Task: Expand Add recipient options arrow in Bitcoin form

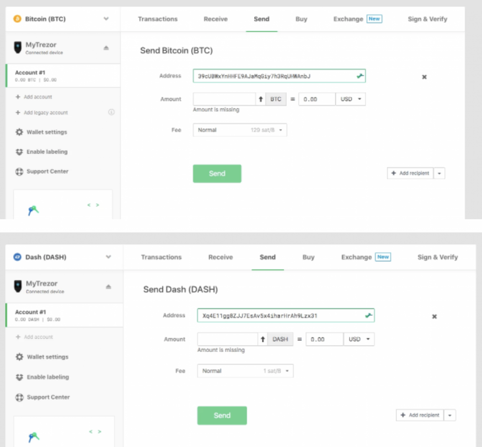Action: [x=439, y=173]
